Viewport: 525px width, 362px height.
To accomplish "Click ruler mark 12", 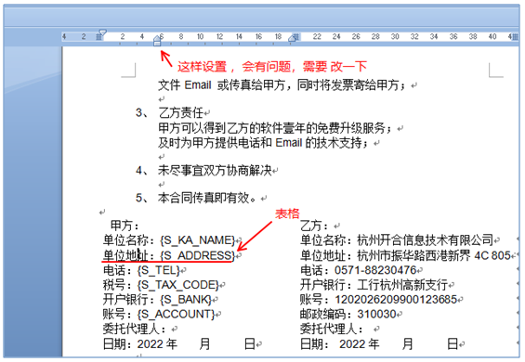I will coord(219,36).
